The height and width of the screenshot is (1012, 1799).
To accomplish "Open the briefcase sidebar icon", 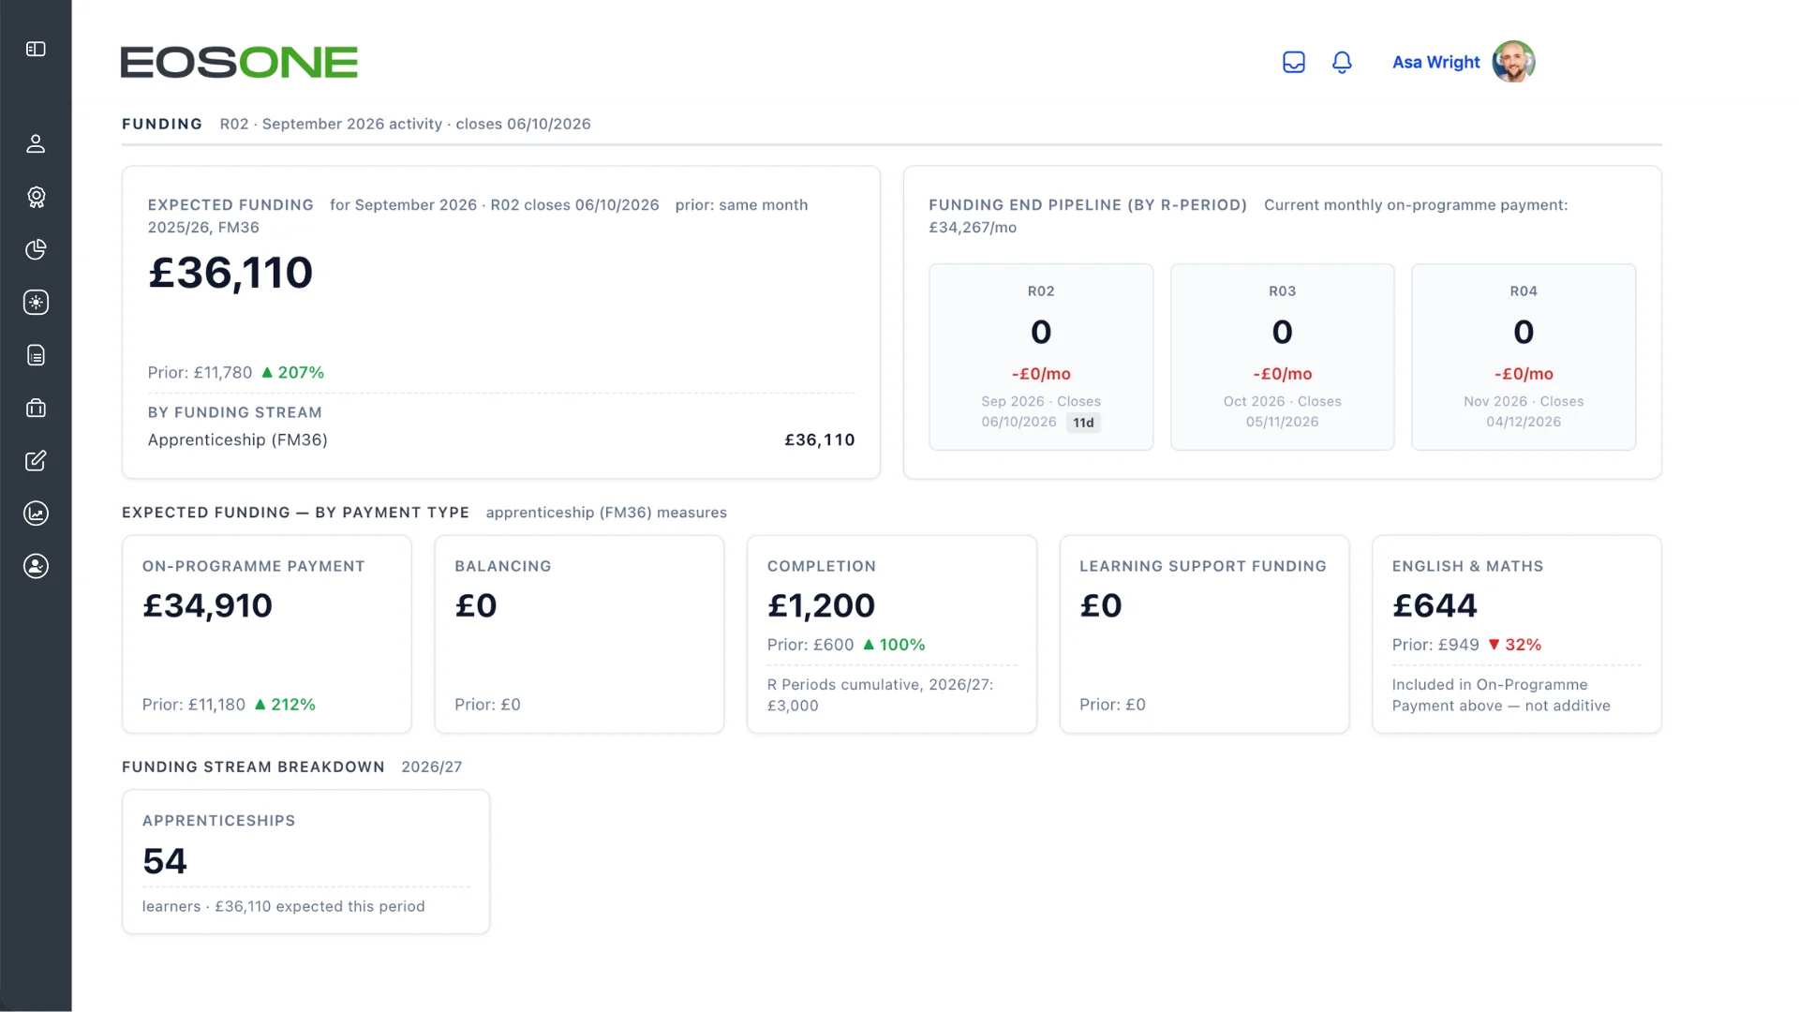I will [36, 408].
